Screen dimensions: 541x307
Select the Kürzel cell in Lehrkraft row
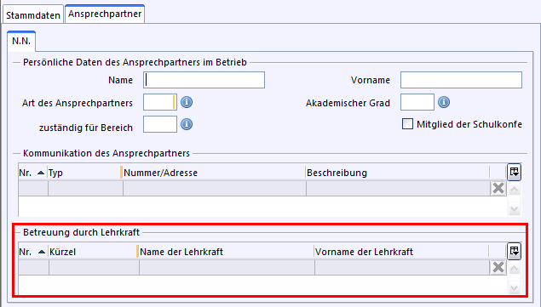(94, 267)
